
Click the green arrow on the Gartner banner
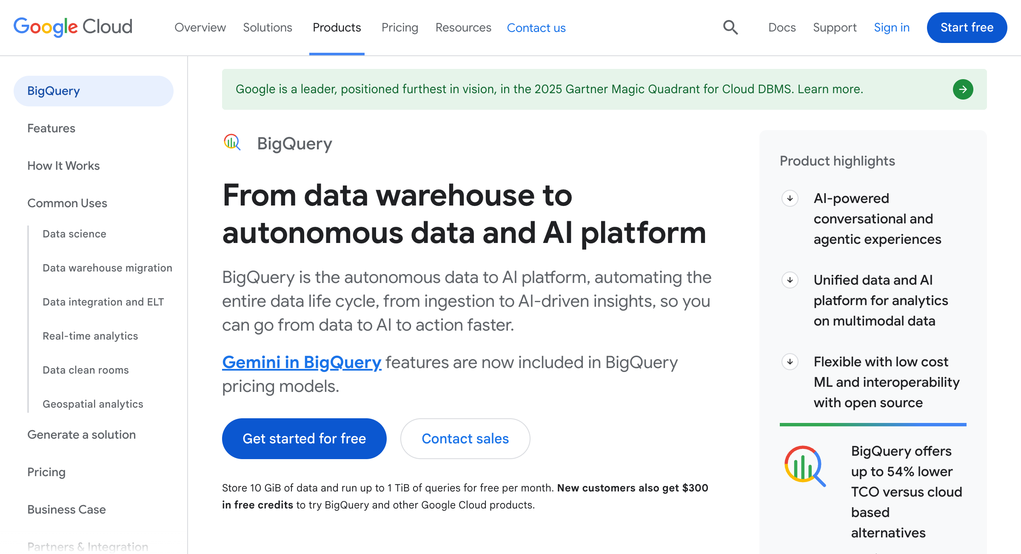pos(963,89)
